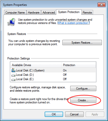Dismiss dialog with Cancel button
This screenshot has width=108, height=121.
click(74, 114)
